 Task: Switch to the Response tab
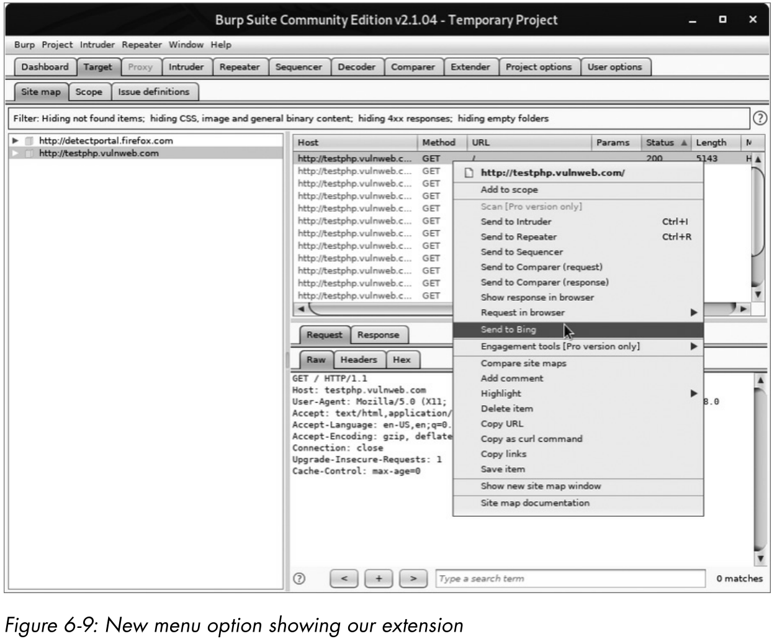(378, 335)
